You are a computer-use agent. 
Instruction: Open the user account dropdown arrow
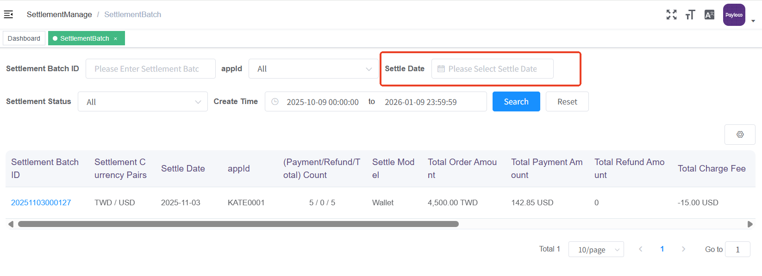pyautogui.click(x=753, y=21)
